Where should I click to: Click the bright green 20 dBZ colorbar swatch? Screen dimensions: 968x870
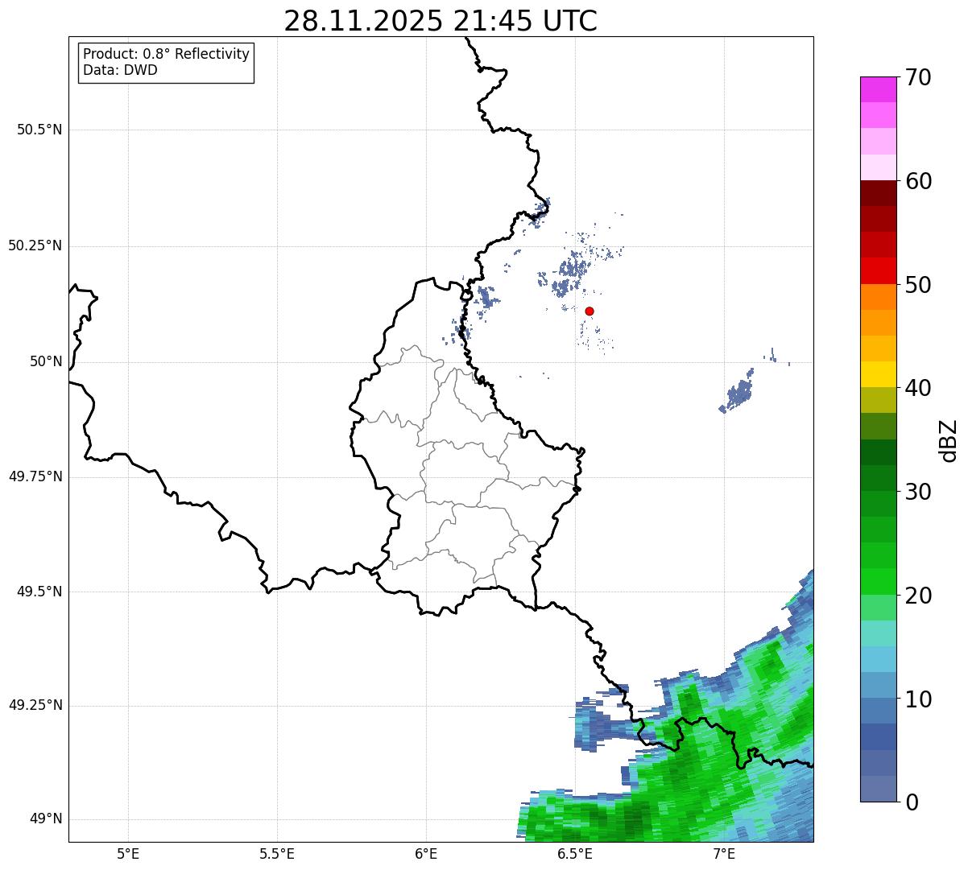tap(878, 582)
